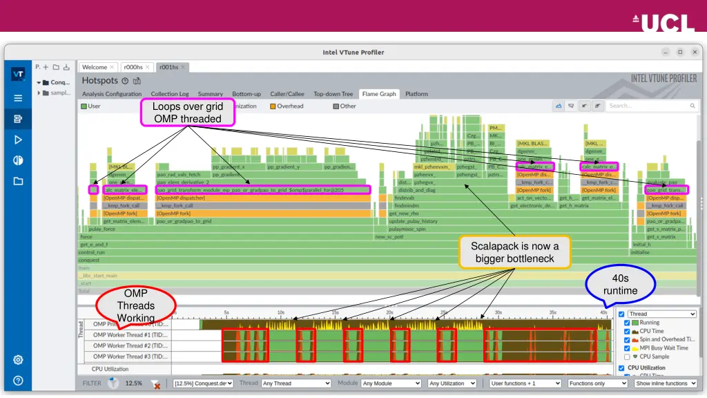Open the Collection Log tab
The image size is (707, 398).
tap(170, 94)
